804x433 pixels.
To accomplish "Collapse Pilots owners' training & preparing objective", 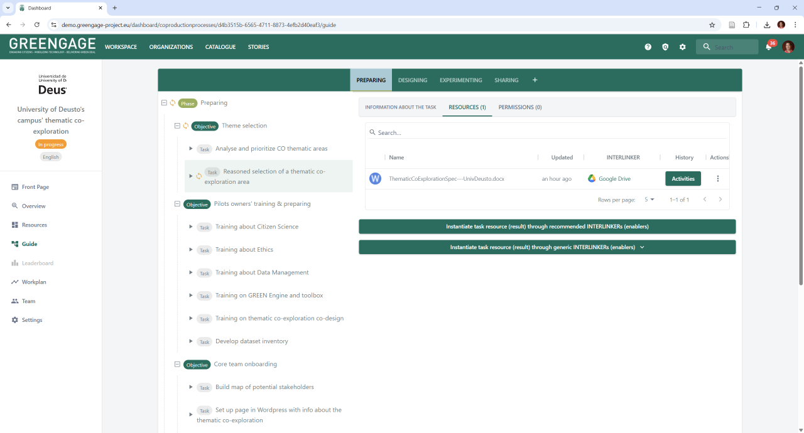I will coord(177,204).
